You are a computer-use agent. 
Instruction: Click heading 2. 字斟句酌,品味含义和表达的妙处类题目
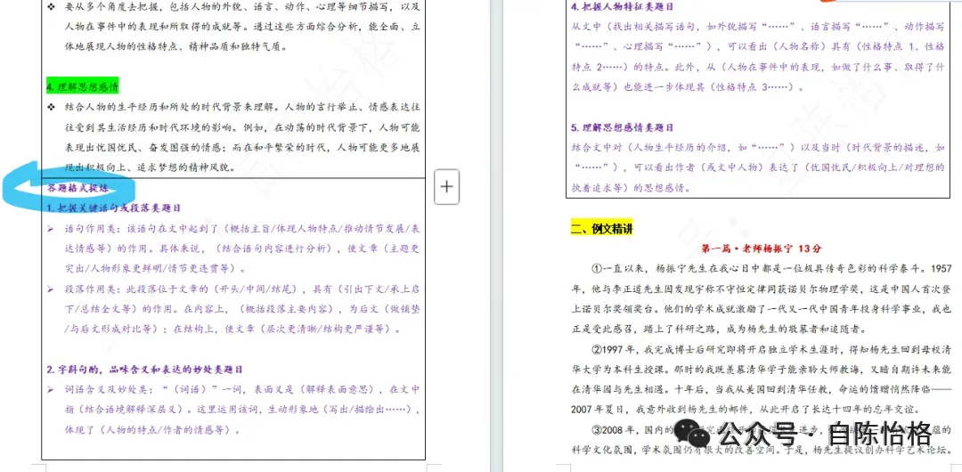tap(145, 370)
